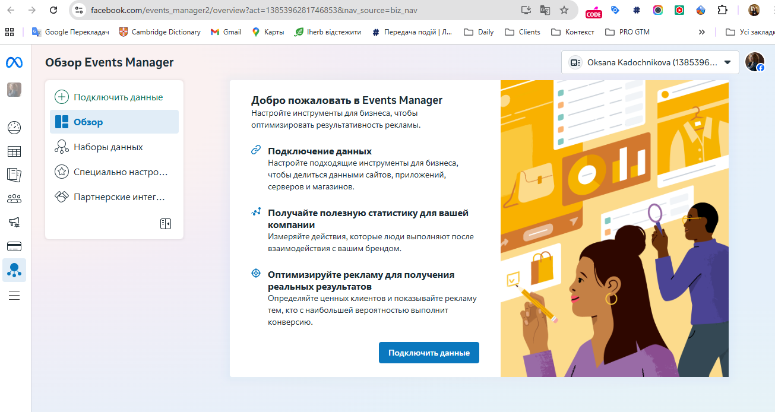Open the Карты bookmark
This screenshot has height=412, width=775.
[x=268, y=32]
